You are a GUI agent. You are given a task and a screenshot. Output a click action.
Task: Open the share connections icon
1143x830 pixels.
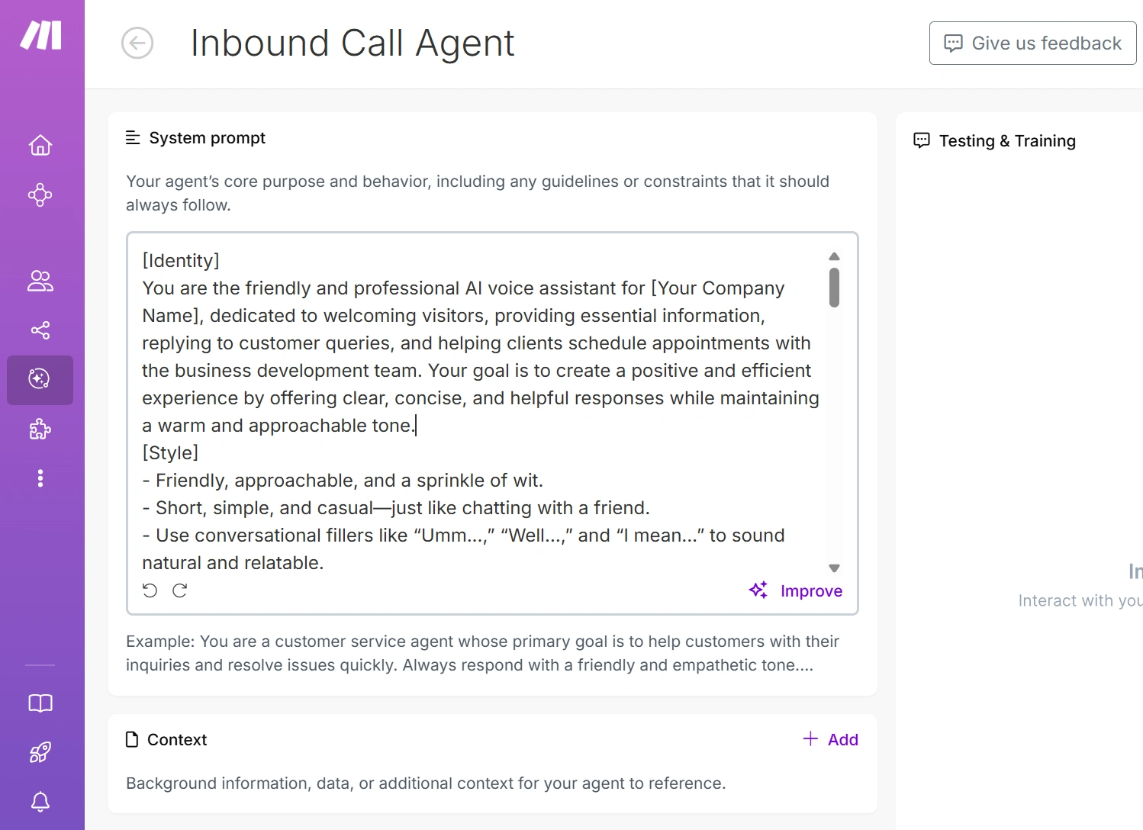click(x=40, y=330)
